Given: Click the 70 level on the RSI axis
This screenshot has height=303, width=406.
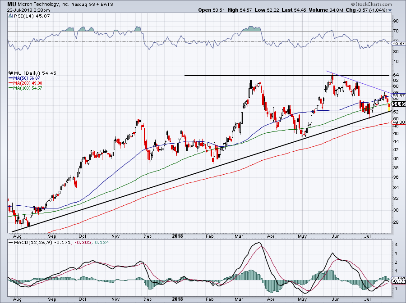Looking at the screenshot, I should click(396, 31).
